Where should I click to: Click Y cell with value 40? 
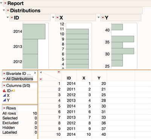103,134
